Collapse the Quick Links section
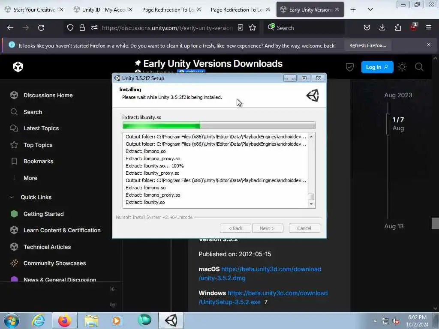Screen dimensions: 439x329 (36, 197)
